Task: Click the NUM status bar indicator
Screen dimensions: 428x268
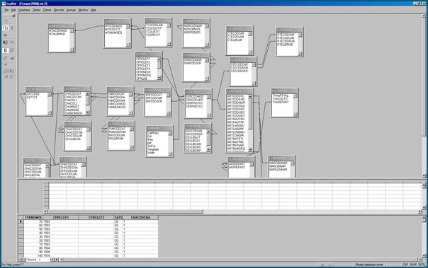Action: 413,264
